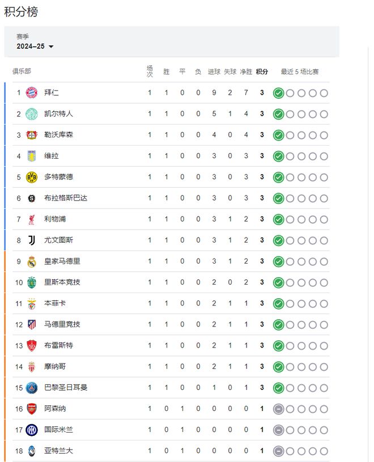Click 阿森纳's grey draw result indicator
Viewport: 374px width, 462px height.
coord(278,409)
